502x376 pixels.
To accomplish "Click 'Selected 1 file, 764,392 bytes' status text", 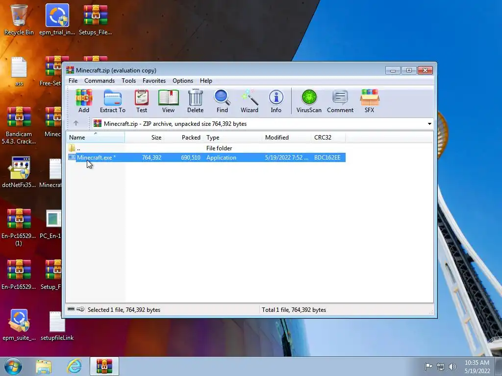I will point(124,310).
